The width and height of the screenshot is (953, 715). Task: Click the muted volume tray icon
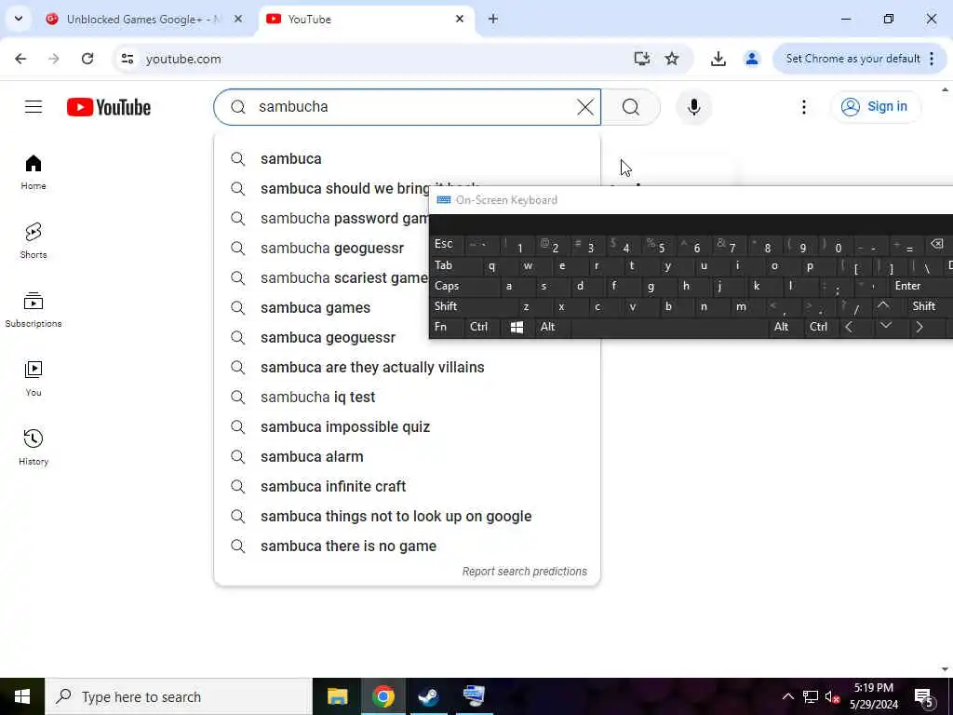point(833,696)
